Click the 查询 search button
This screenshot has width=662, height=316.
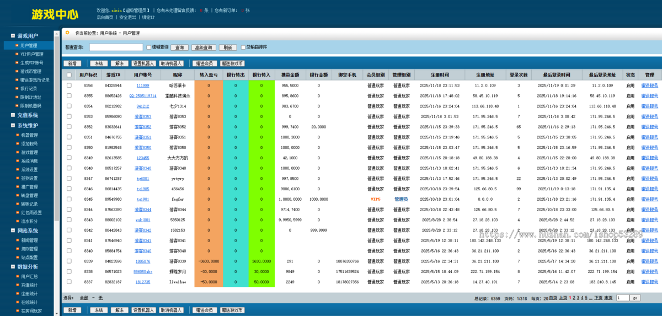point(180,48)
